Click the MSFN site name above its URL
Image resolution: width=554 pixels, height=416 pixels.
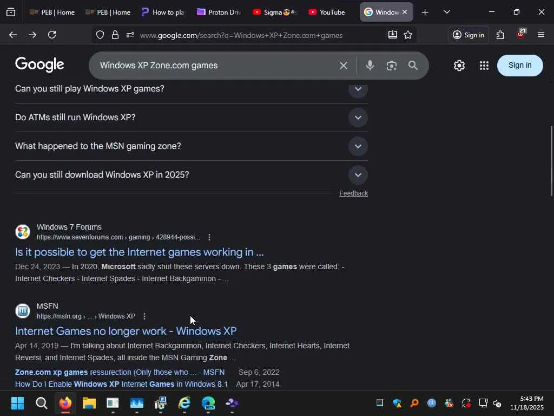click(x=48, y=307)
